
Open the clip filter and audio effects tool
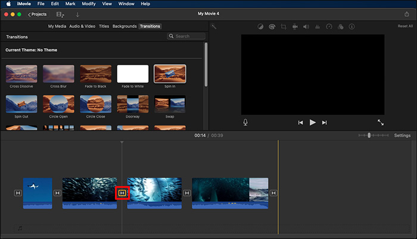click(x=340, y=27)
